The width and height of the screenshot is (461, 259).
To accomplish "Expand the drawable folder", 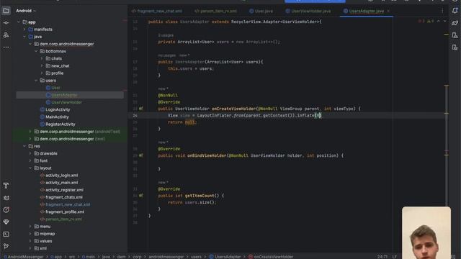I will (x=30, y=153).
